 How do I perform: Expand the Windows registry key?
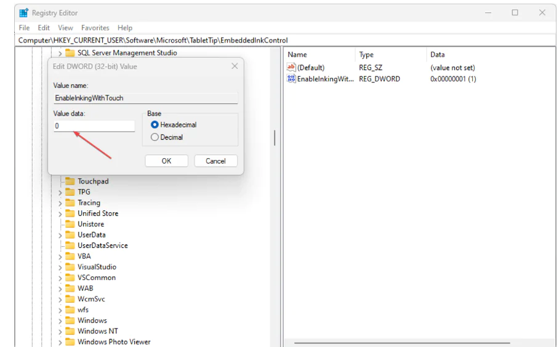click(x=60, y=321)
